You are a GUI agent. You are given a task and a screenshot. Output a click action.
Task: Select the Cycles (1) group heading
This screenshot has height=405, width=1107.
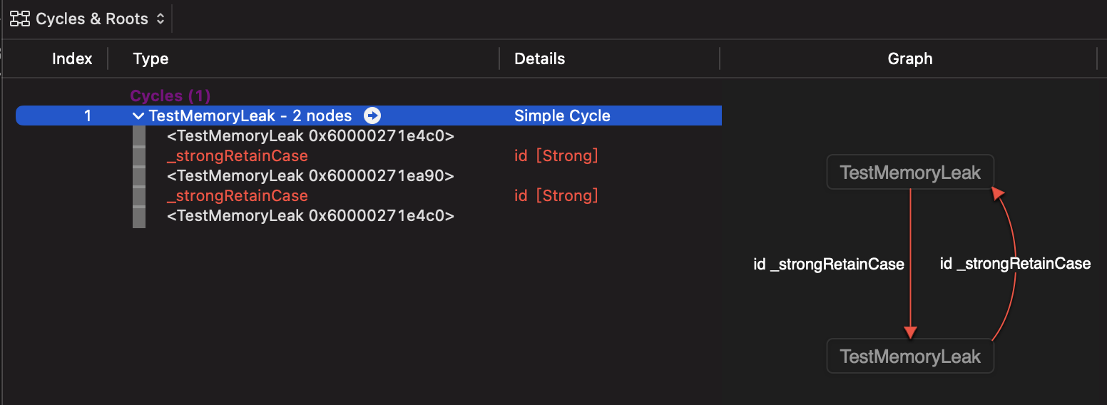[170, 96]
